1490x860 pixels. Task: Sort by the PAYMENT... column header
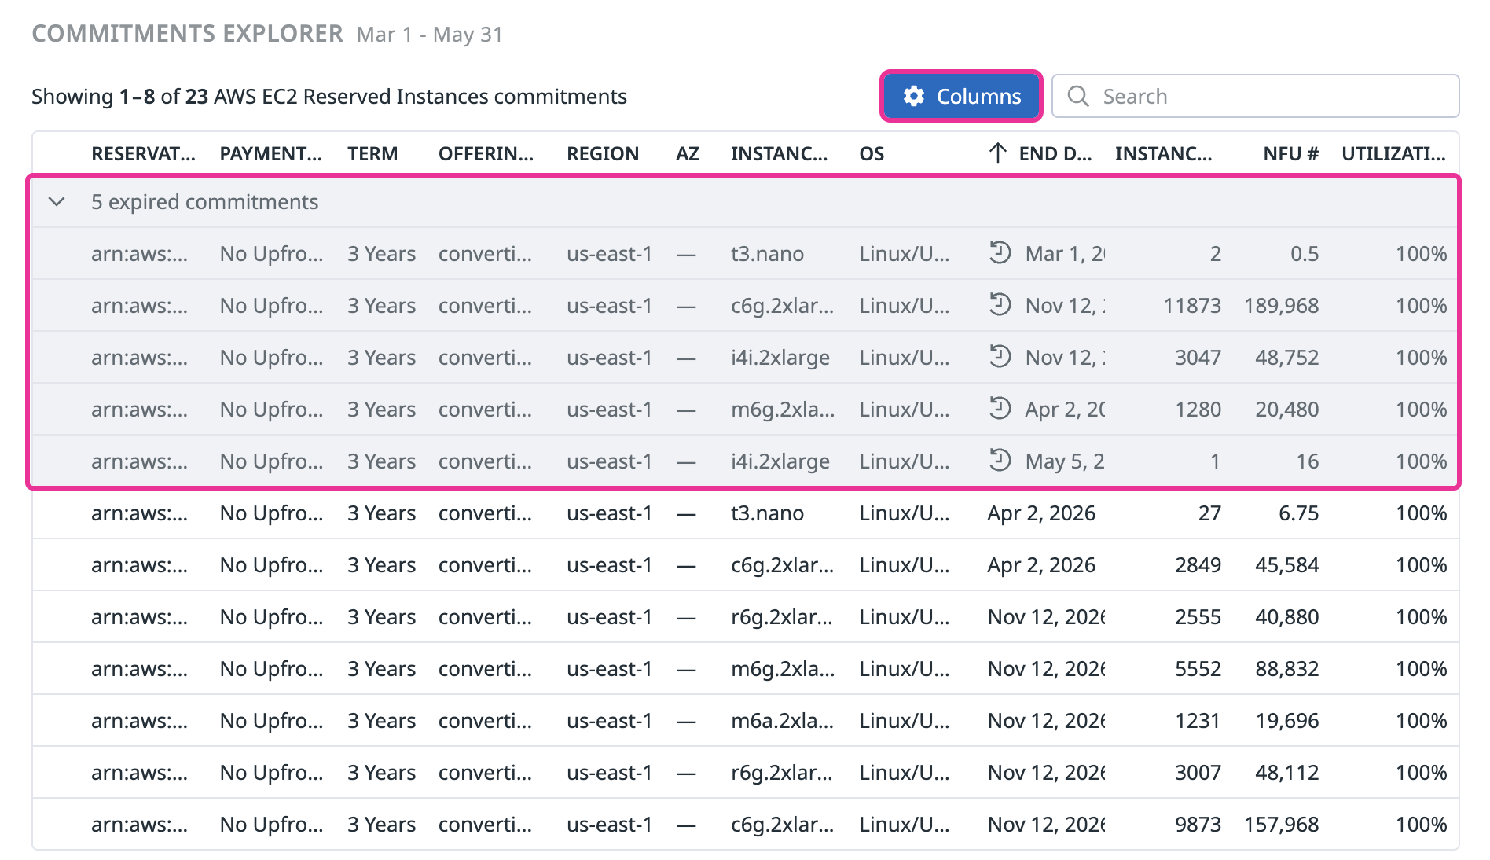[270, 153]
